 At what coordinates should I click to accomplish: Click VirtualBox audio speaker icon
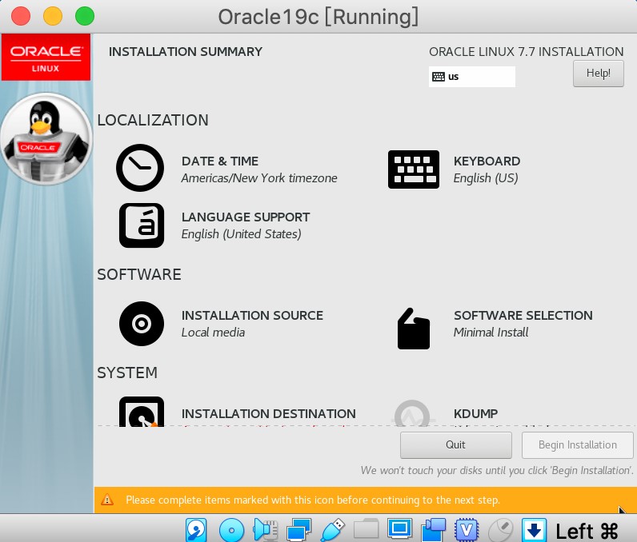click(x=265, y=530)
